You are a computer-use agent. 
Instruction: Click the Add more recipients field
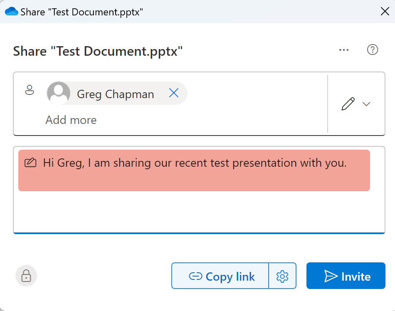(71, 120)
